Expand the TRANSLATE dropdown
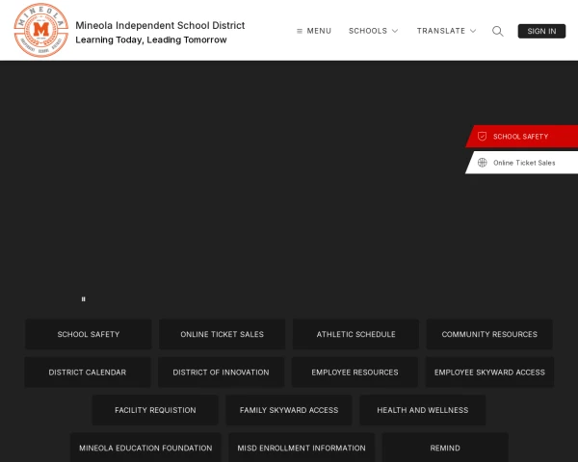 point(446,31)
